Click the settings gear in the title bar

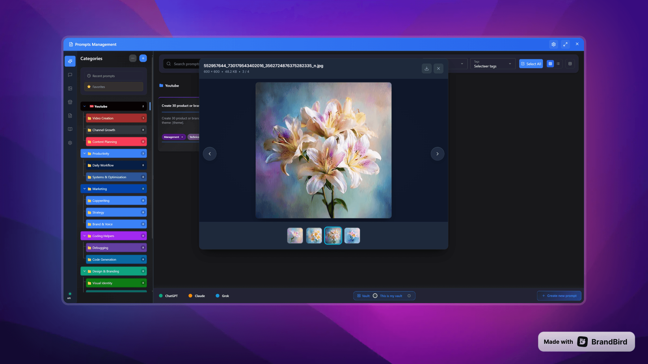553,44
